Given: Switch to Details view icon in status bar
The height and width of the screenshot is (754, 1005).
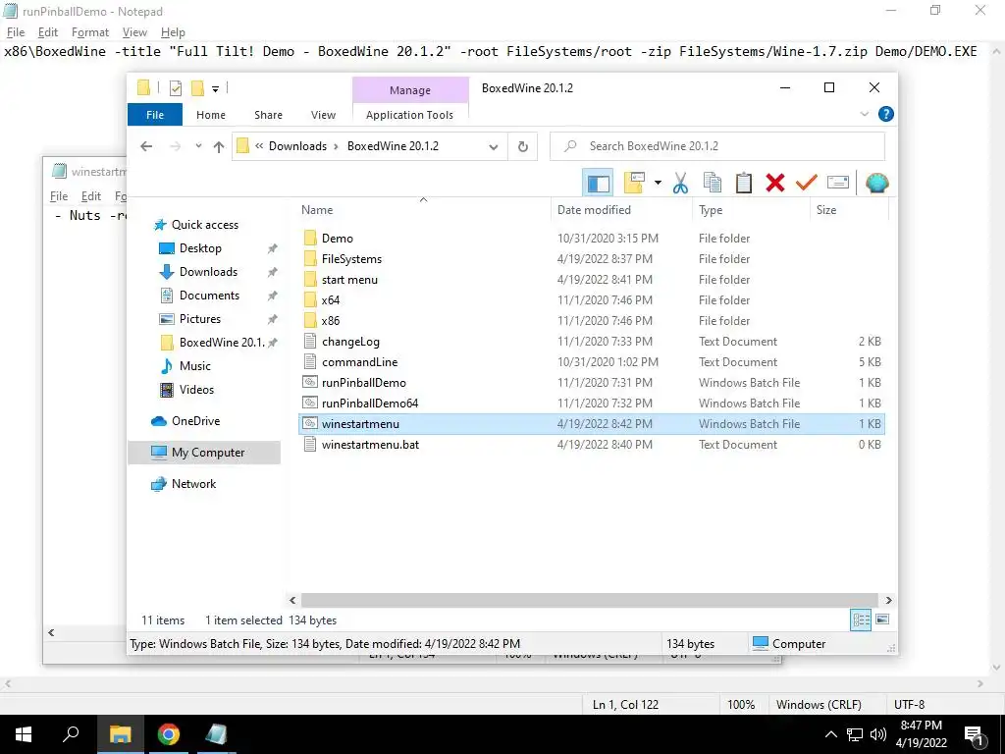Looking at the screenshot, I should 861,620.
